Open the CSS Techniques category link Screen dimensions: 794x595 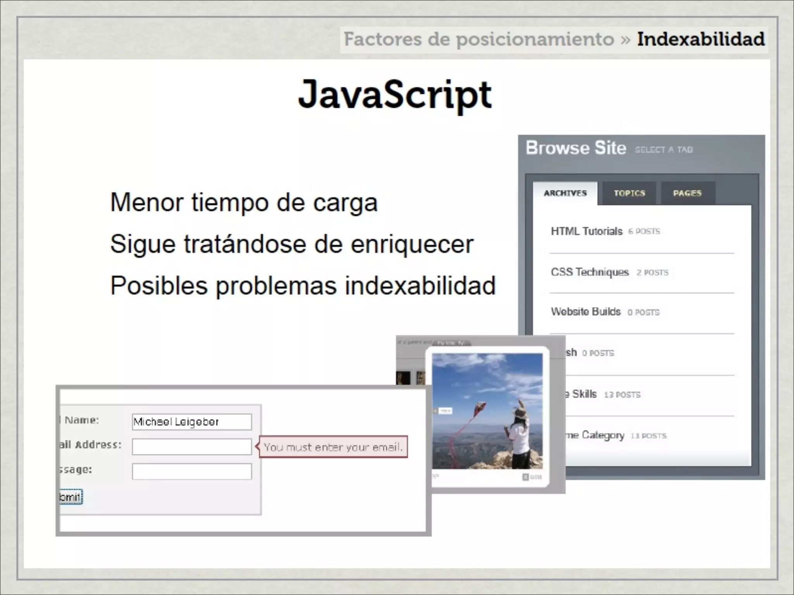pyautogui.click(x=589, y=272)
